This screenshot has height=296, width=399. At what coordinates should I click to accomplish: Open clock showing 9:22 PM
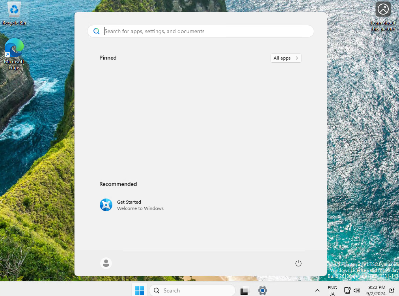[376, 290]
